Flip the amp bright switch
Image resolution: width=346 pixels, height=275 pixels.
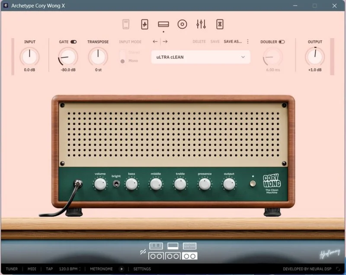(x=116, y=184)
